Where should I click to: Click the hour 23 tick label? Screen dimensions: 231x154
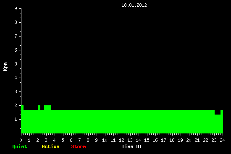tap(214, 140)
